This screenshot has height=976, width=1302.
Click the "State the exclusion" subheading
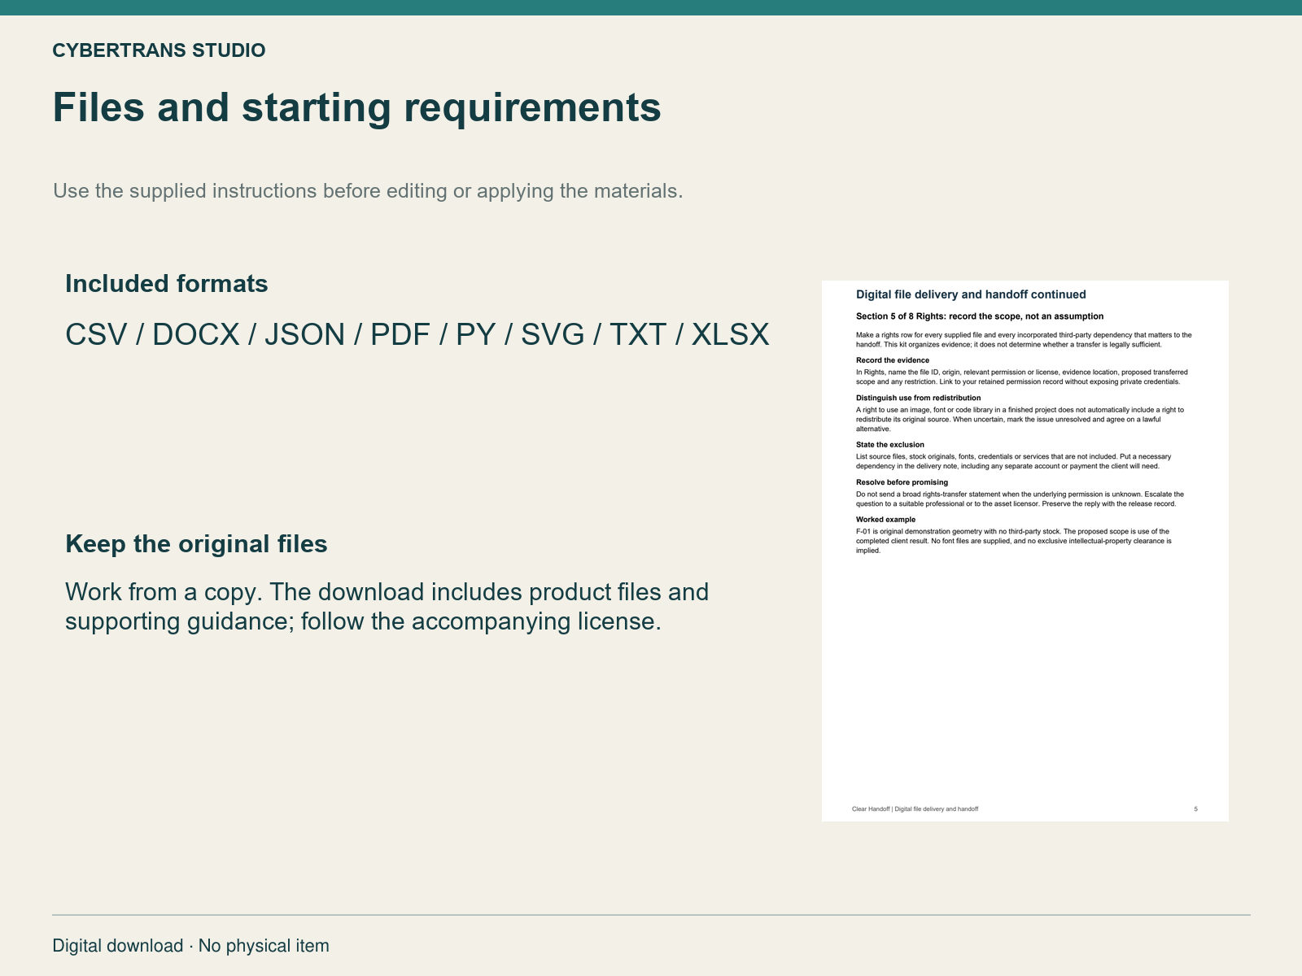pos(890,445)
